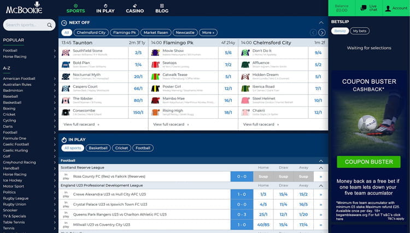Open the Sports top tab
Viewport: 410px width, 233px height.
pos(75,8)
